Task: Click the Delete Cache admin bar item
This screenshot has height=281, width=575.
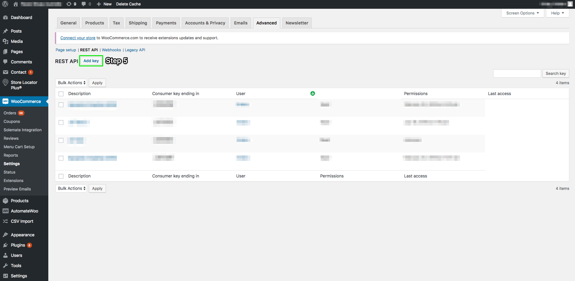Action: 128,4
